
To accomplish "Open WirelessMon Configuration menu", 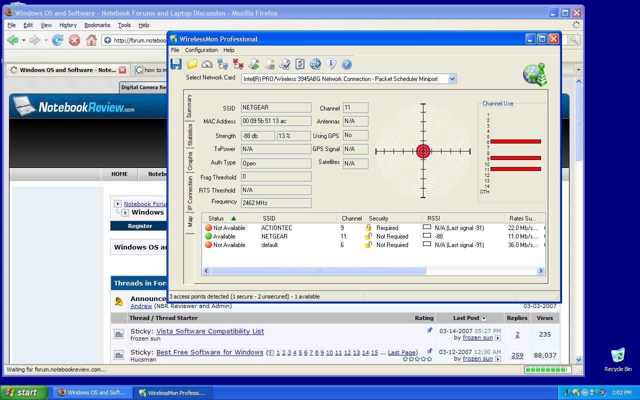I will point(201,50).
